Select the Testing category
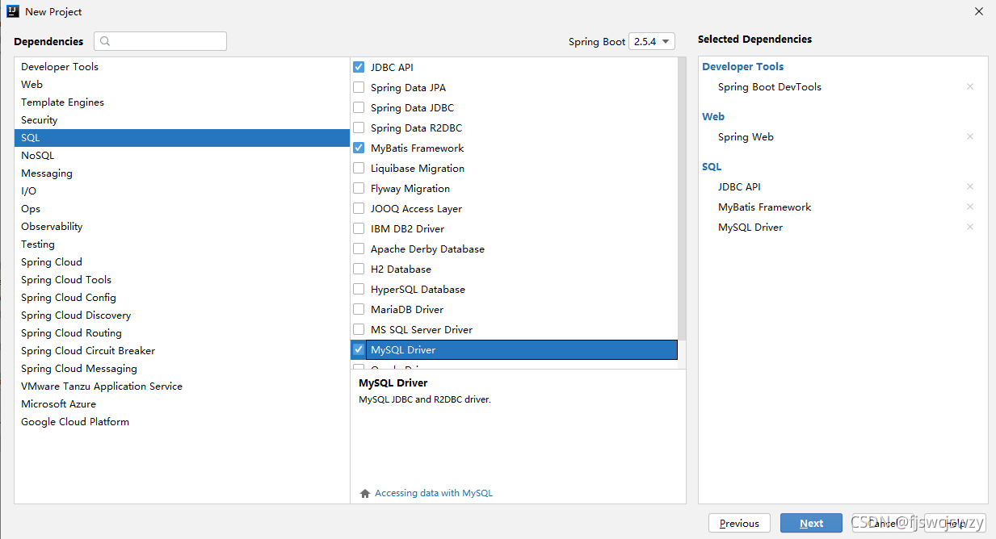This screenshot has width=996, height=539. coord(182,244)
